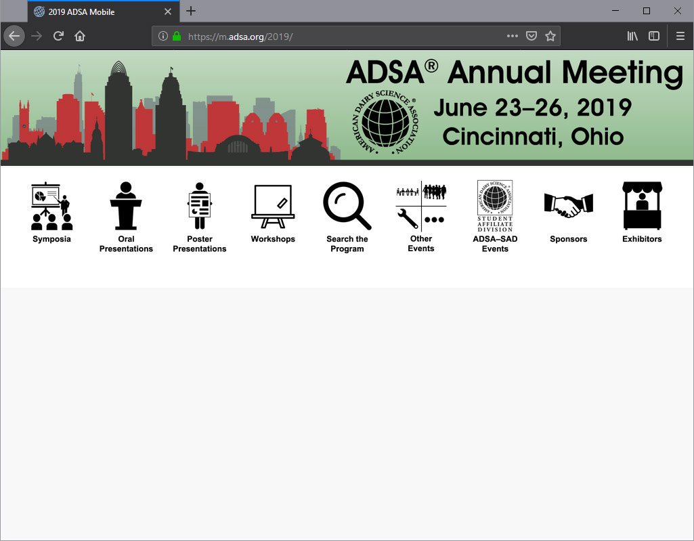Maximize the browser window

(x=646, y=11)
